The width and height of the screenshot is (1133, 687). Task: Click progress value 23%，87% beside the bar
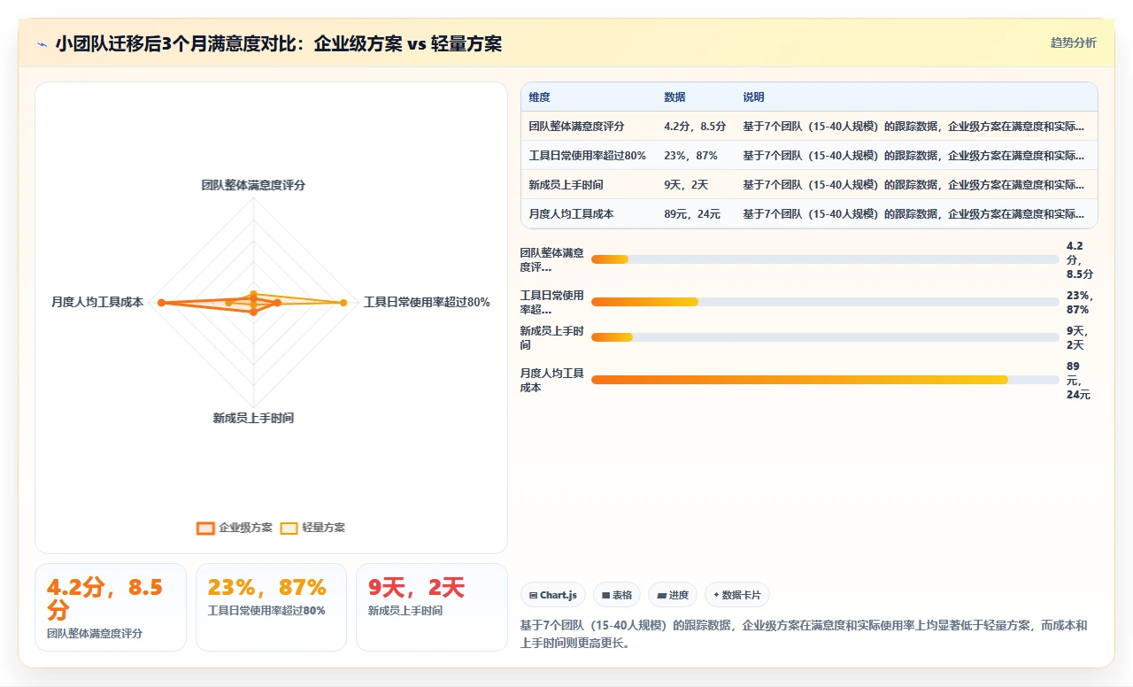(1080, 303)
